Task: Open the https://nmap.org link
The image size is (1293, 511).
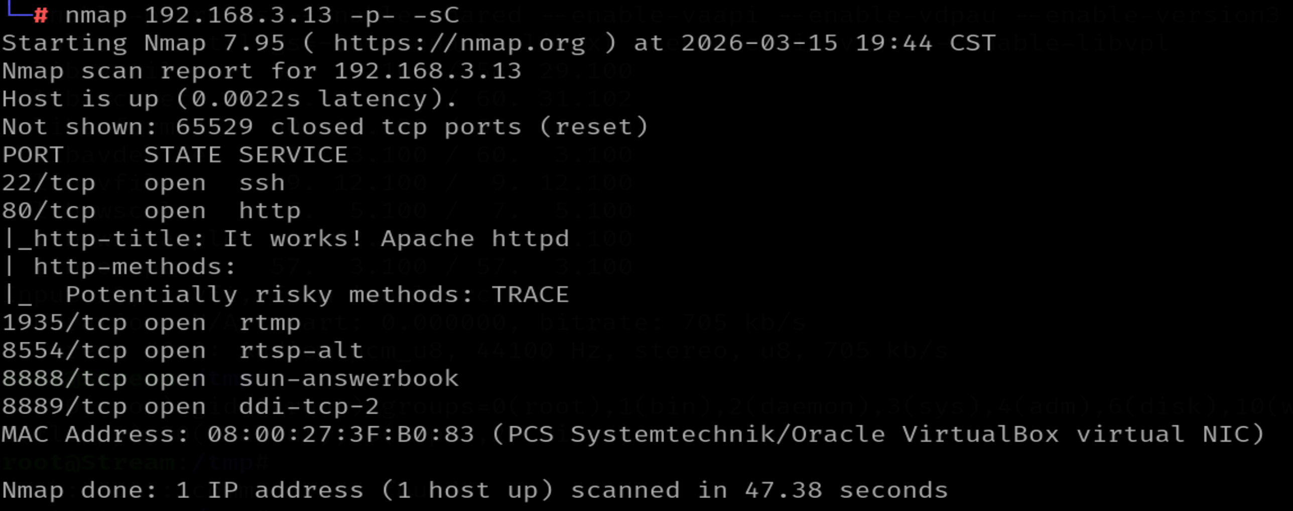Action: coord(459,43)
